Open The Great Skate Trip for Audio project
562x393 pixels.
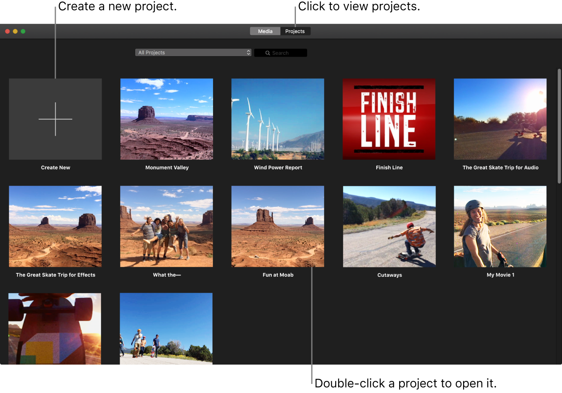click(x=500, y=119)
